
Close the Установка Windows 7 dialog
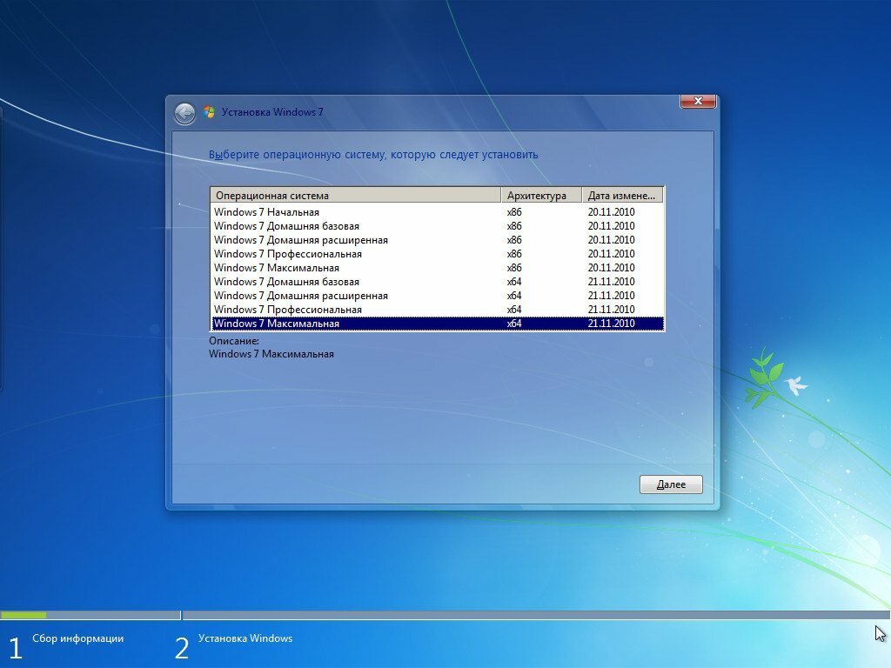click(x=697, y=102)
